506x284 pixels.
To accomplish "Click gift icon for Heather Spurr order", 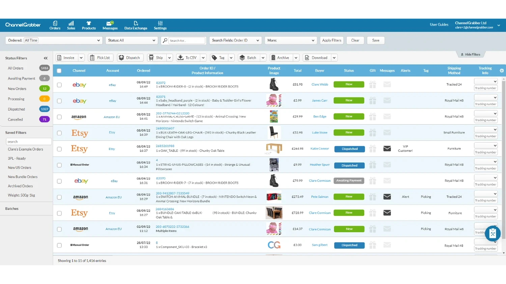I will click(372, 165).
